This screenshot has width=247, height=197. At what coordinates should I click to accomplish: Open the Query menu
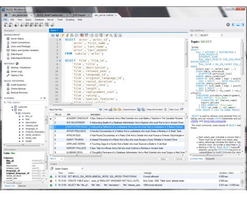(28, 20)
